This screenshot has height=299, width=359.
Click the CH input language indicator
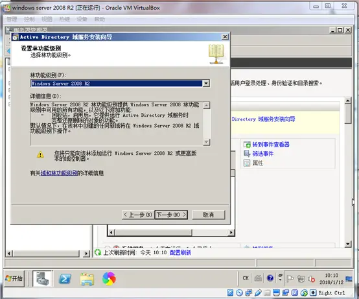coord(246,278)
